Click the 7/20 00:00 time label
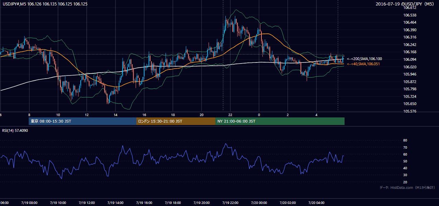Screen dimensions: 439x206 pos(259,203)
